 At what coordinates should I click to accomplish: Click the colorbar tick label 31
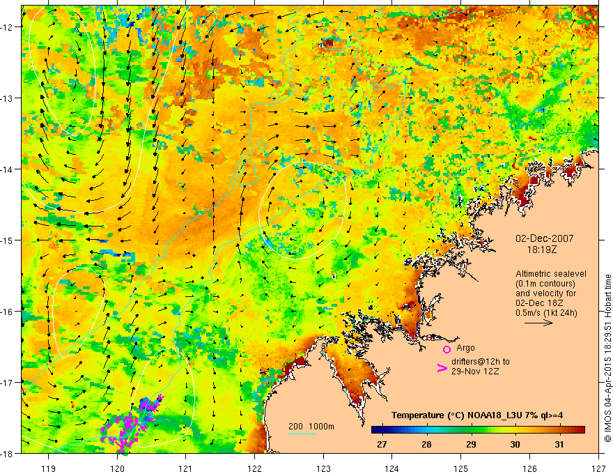point(559,444)
